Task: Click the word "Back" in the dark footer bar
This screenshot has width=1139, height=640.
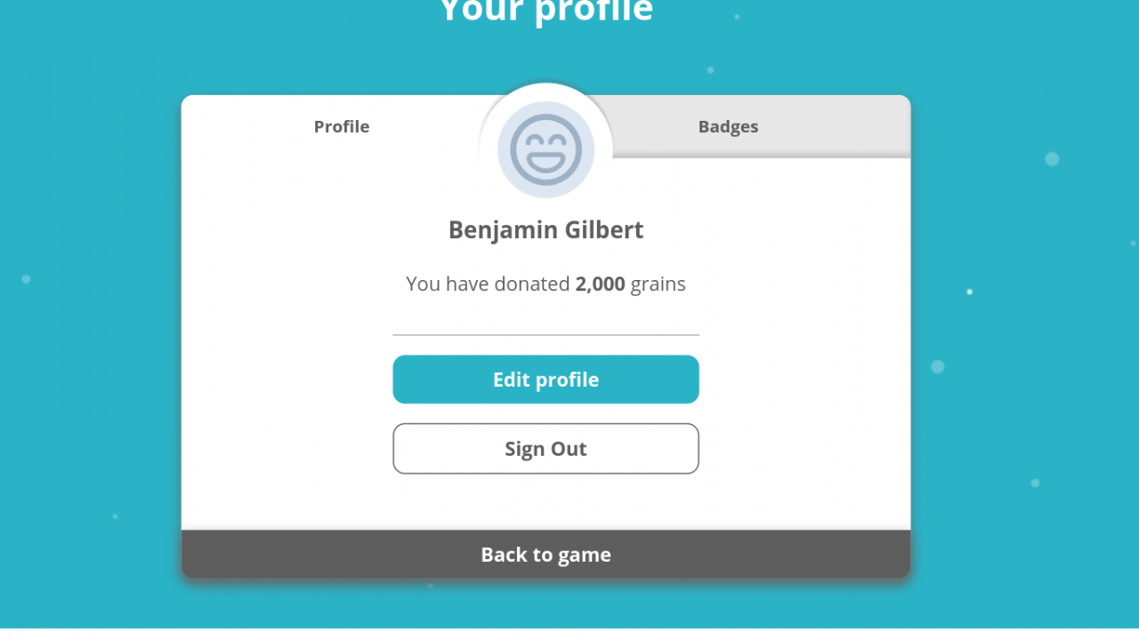Action: [504, 555]
